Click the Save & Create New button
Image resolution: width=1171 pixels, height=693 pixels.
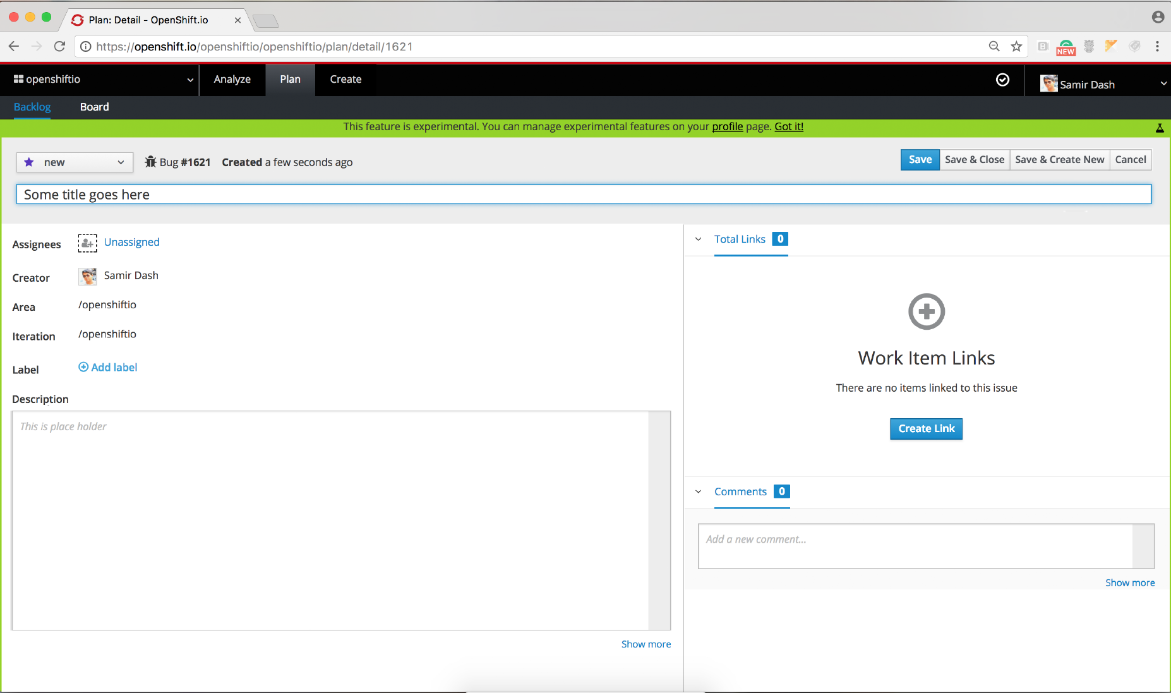(x=1059, y=159)
